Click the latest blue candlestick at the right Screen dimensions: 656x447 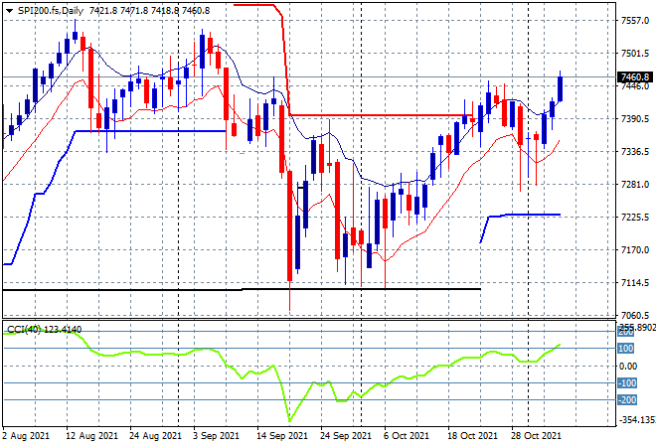(561, 88)
